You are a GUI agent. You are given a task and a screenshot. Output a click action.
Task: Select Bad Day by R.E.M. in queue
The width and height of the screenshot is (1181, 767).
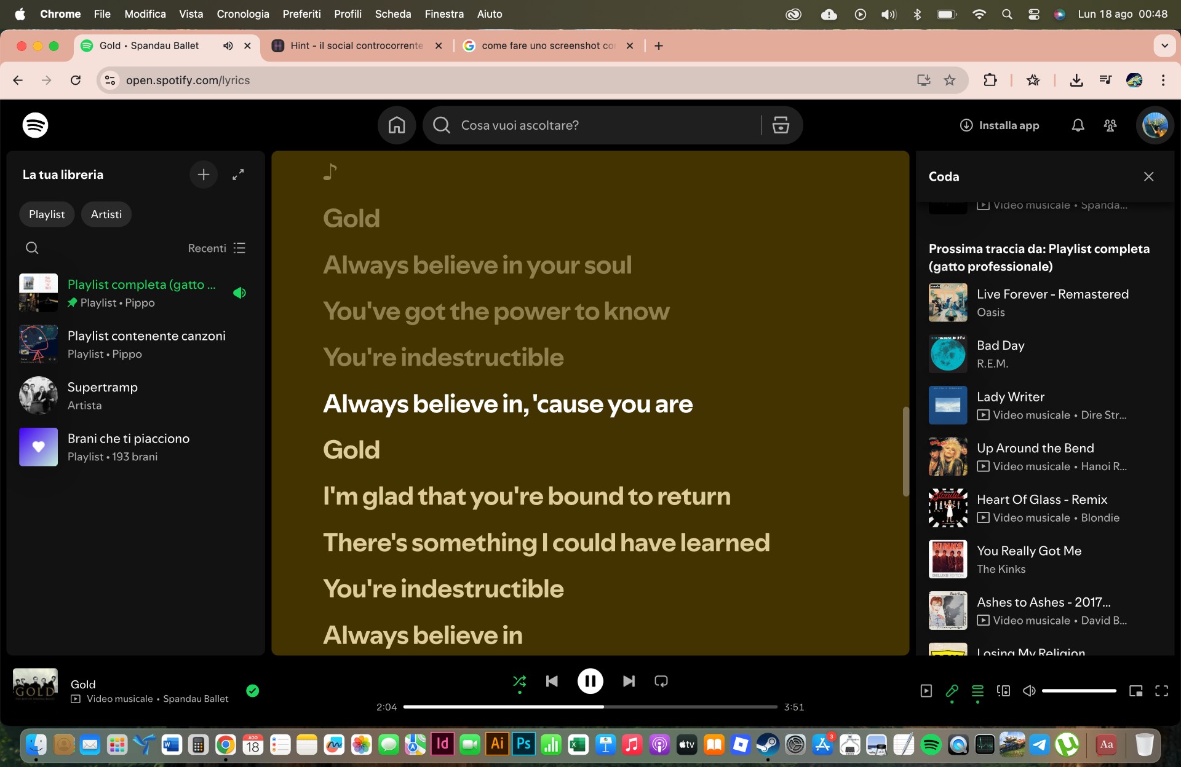tap(1044, 354)
